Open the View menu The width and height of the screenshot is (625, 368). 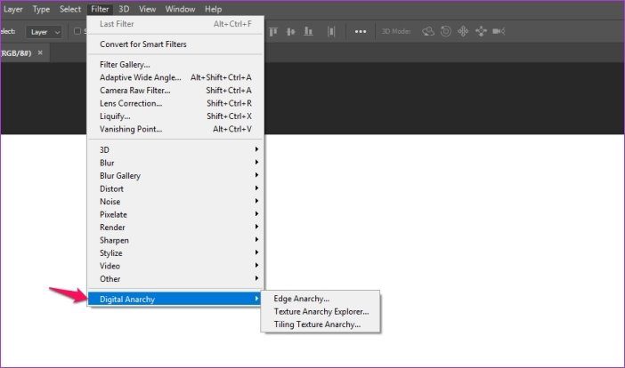pos(147,9)
